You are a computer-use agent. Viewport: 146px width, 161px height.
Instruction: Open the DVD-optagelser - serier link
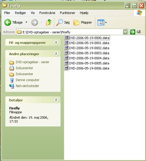click(x=32, y=62)
